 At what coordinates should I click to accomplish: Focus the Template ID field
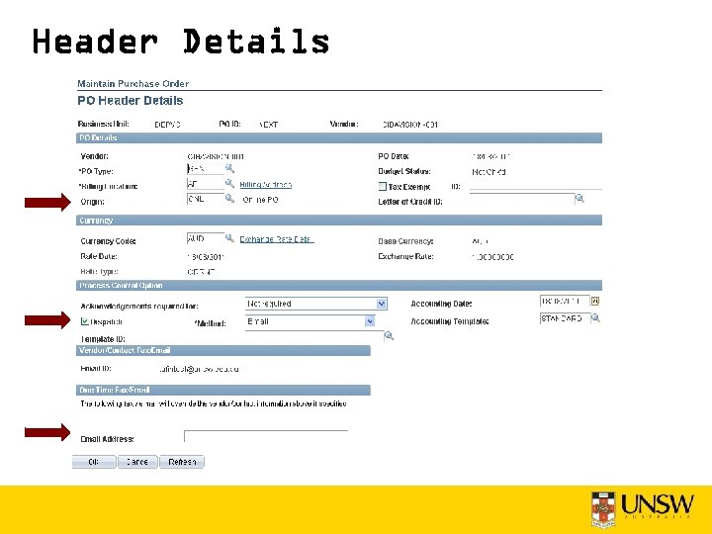point(314,336)
